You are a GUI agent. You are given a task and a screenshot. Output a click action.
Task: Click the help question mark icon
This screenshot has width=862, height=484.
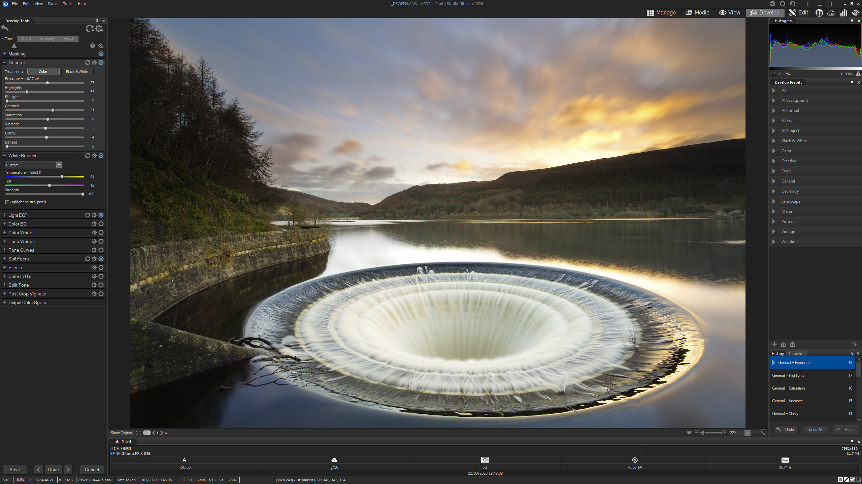92,46
